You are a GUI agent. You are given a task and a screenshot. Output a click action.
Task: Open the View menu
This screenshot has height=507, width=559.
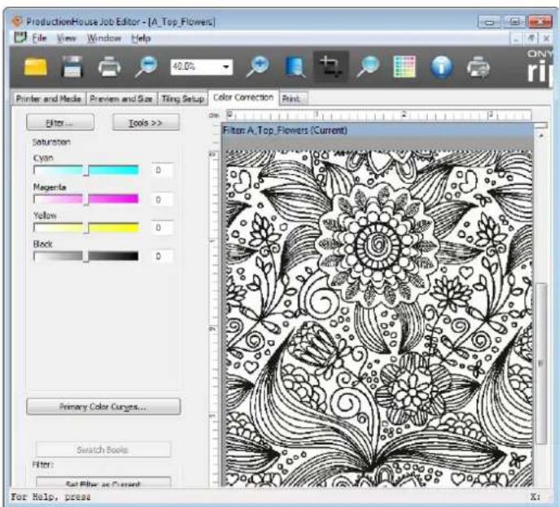[66, 38]
